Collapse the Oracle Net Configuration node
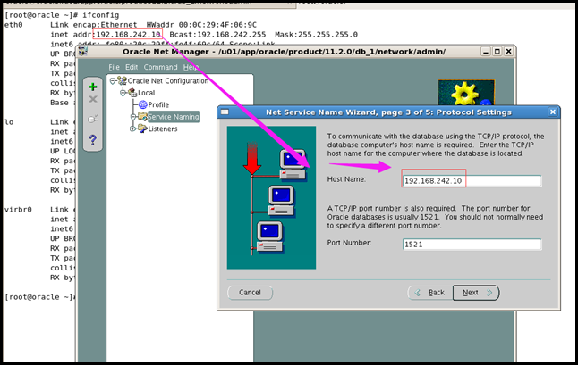This screenshot has height=365, width=578. 113,81
